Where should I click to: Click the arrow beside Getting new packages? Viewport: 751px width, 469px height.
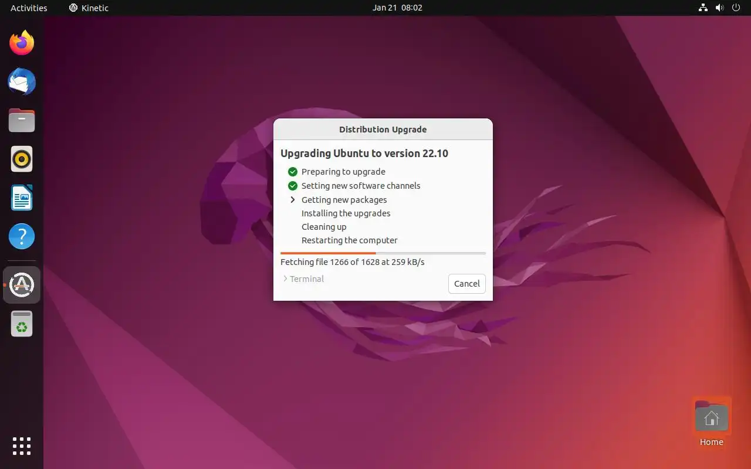pyautogui.click(x=293, y=200)
